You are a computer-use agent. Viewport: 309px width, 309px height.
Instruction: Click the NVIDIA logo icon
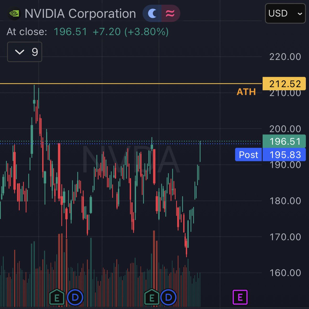click(x=14, y=13)
